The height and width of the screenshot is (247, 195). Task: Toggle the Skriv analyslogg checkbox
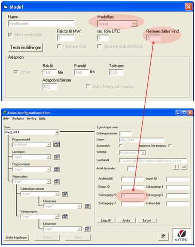[10, 35]
